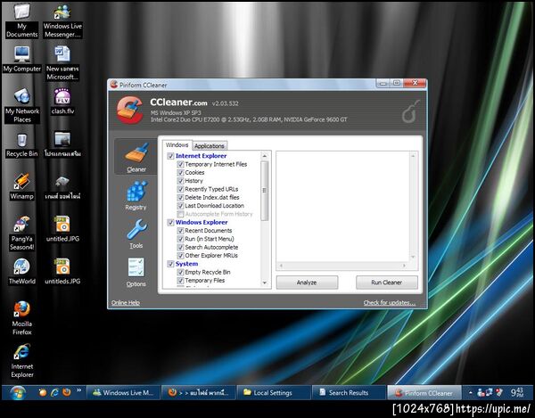Switch to the Firefox taskbar button

(199, 392)
